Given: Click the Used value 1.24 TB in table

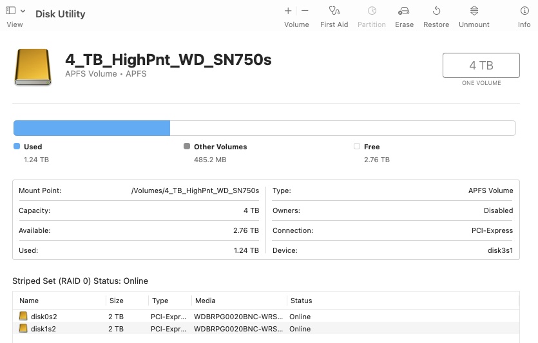Looking at the screenshot, I should [246, 250].
